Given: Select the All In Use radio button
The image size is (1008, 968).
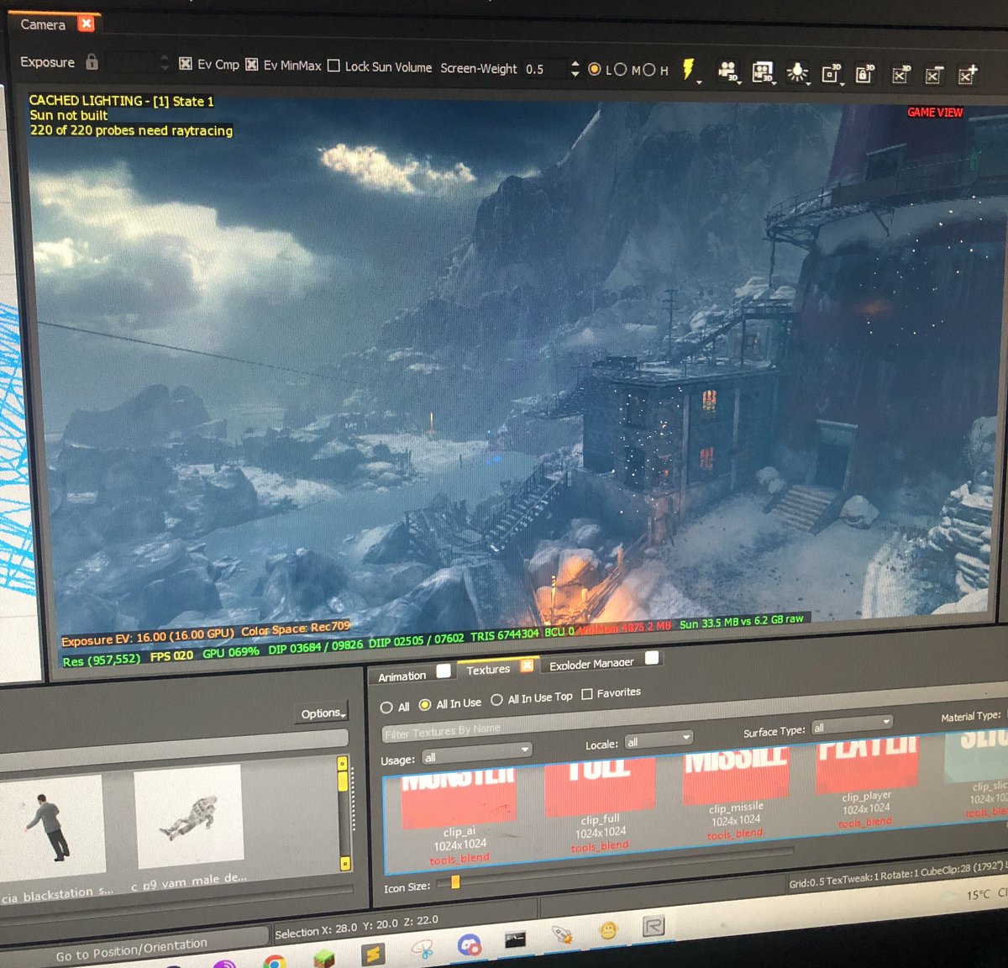Looking at the screenshot, I should 425,705.
